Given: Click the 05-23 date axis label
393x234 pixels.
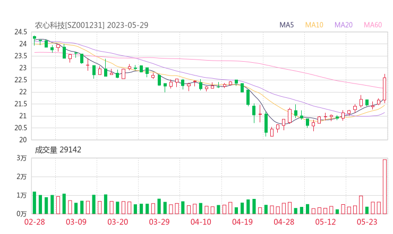Looking at the screenshot, I should [367, 222].
